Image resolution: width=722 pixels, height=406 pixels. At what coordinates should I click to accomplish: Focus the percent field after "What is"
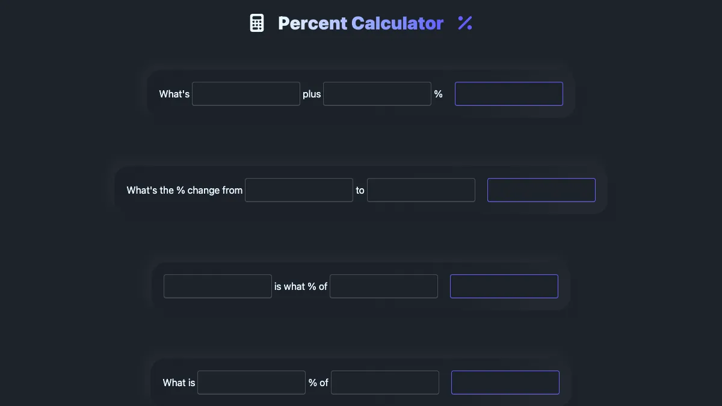(251, 383)
